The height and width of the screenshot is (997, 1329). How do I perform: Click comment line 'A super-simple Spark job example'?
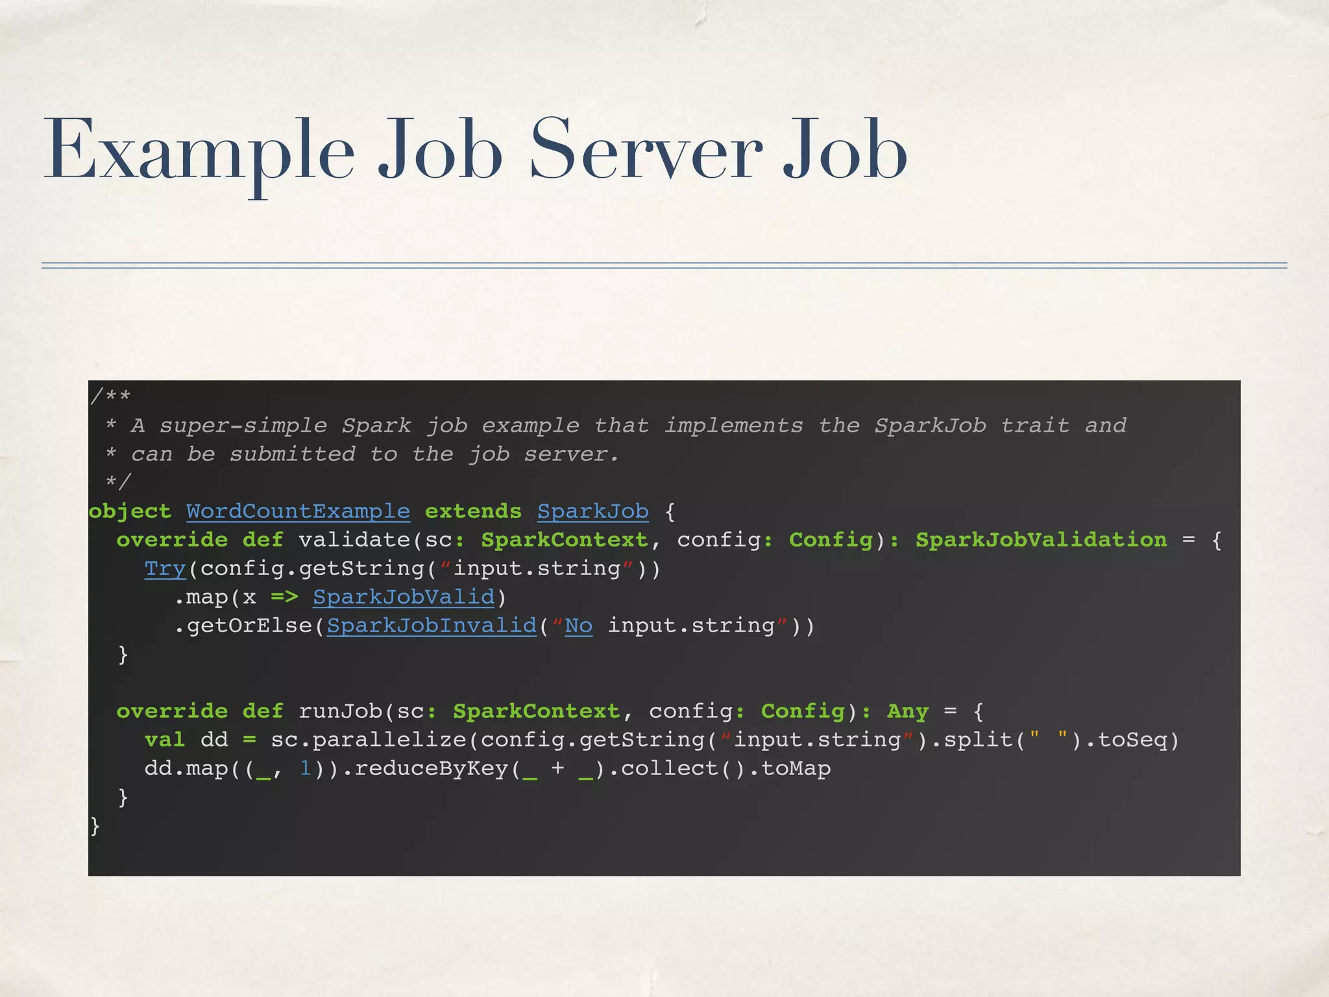[x=615, y=425]
